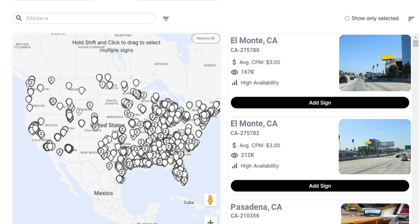Open the CA-275782 billboard photo thumbnail

coord(375,146)
